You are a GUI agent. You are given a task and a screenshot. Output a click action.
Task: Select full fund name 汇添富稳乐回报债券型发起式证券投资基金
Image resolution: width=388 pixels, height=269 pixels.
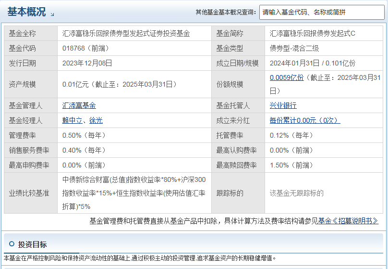[x=126, y=33]
